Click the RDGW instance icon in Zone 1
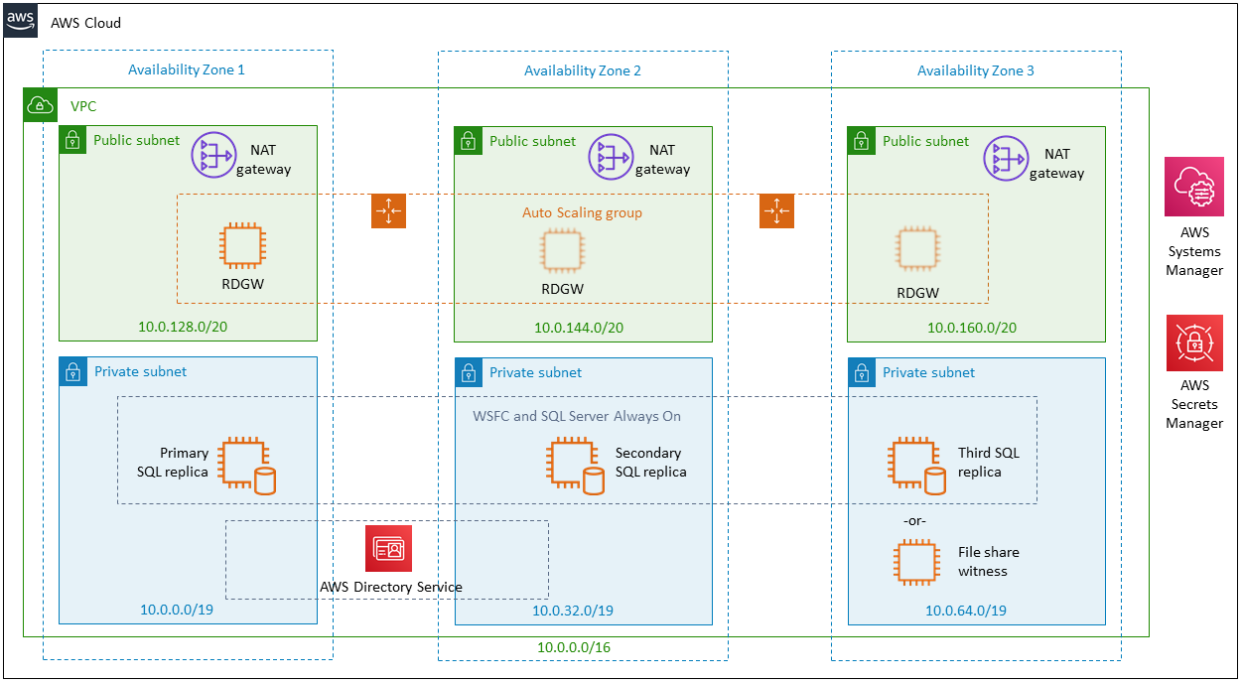1242x683 pixels. (243, 246)
